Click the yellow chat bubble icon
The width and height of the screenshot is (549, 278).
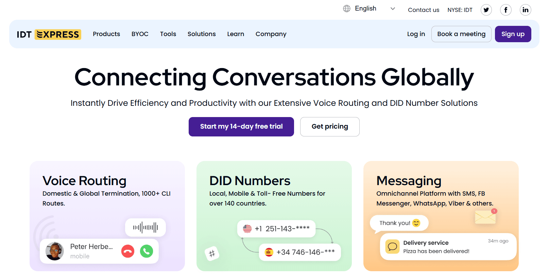pos(393,246)
